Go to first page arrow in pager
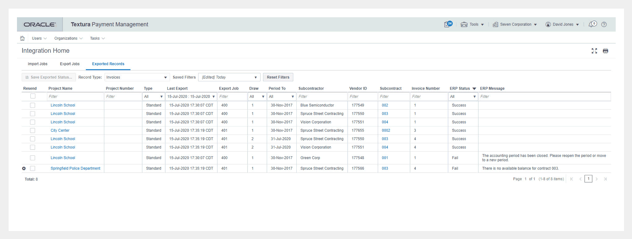The image size is (632, 239). [571, 179]
